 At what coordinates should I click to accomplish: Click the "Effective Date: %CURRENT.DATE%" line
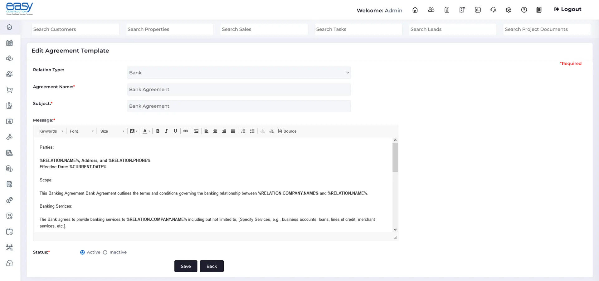coord(73,167)
